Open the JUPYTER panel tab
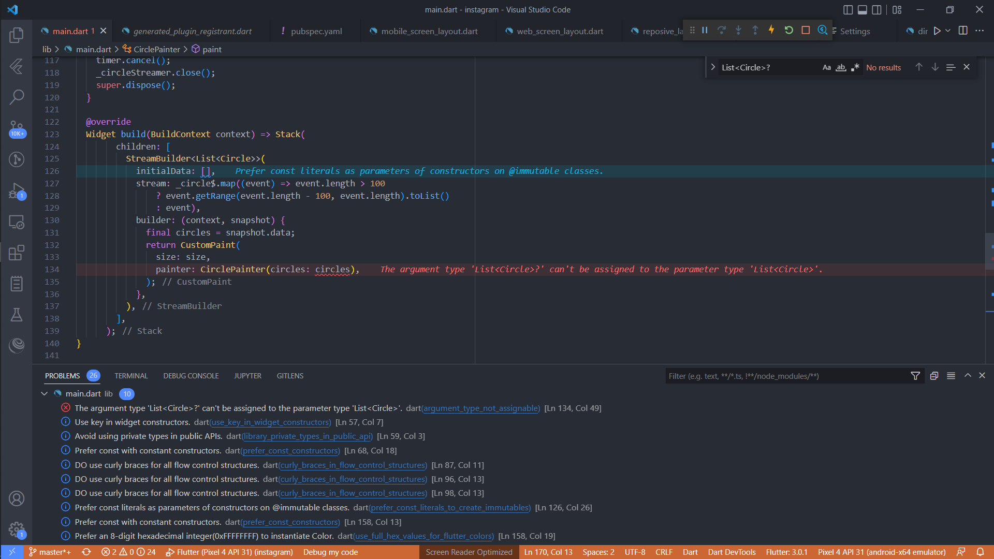The width and height of the screenshot is (994, 559). pos(247,376)
